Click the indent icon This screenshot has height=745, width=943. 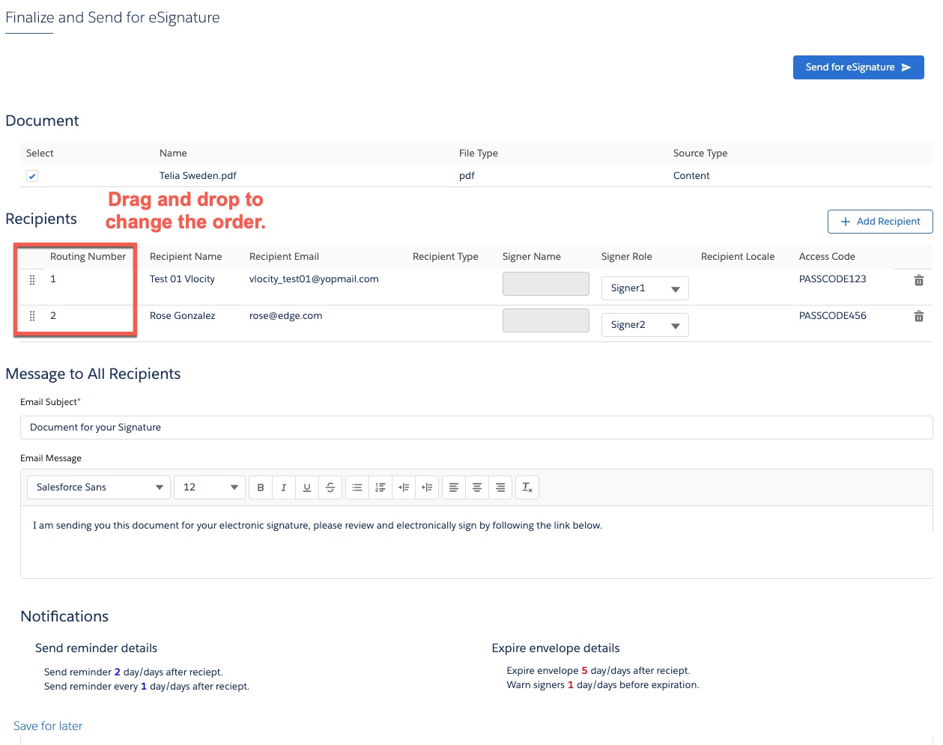(x=404, y=487)
